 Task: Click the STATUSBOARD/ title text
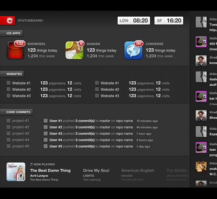pos(30,21)
